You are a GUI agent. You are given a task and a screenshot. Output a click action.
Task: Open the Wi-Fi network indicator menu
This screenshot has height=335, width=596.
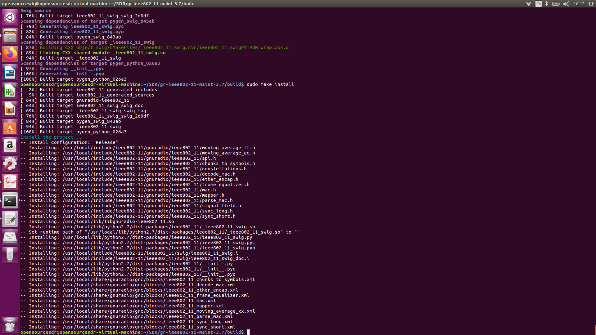(x=528, y=4)
